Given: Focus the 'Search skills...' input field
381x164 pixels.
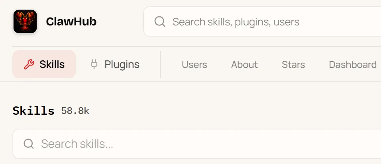Looking at the screenshot, I should (197, 144).
